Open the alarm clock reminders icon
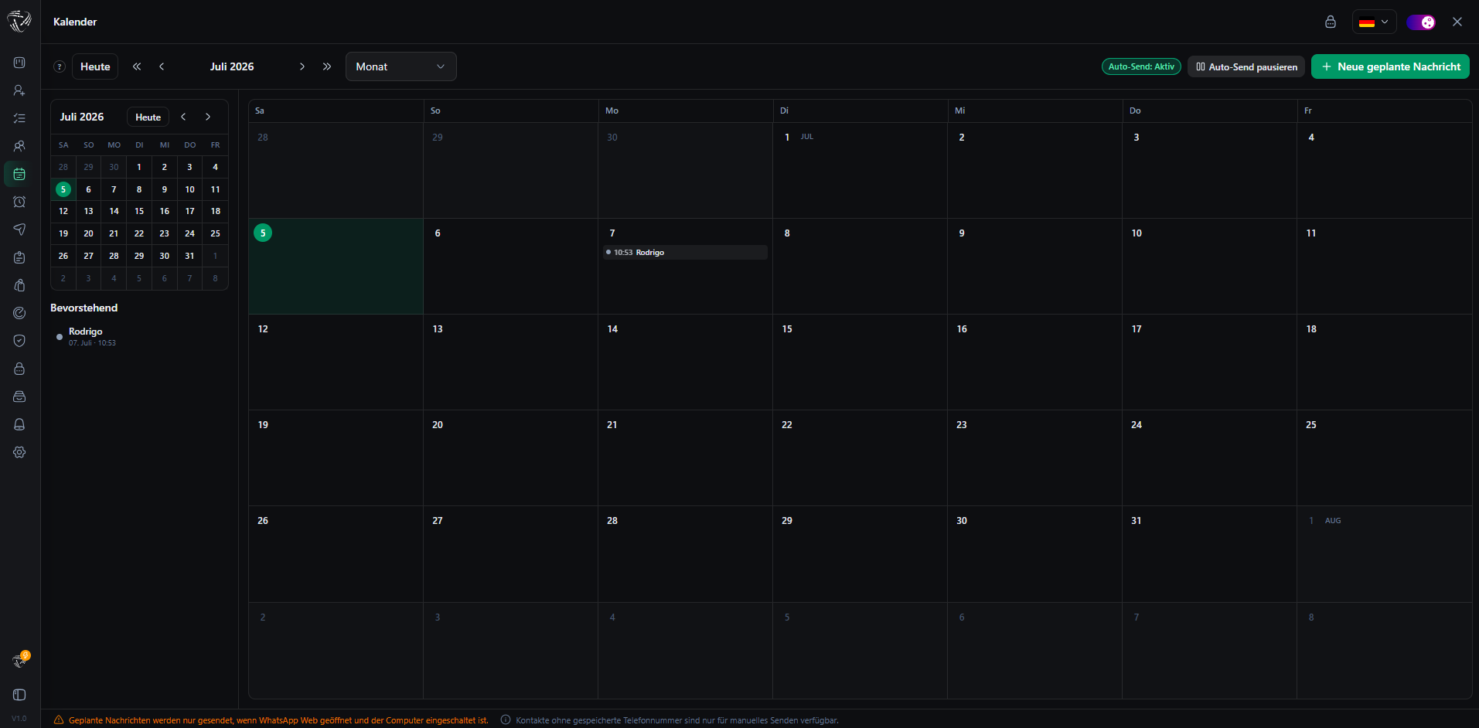 [19, 202]
